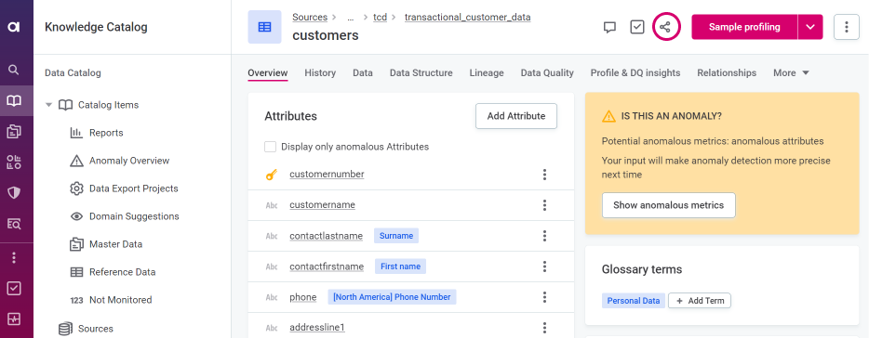This screenshot has width=869, height=338.
Task: Collapse the Catalog Items tree
Action: (x=48, y=105)
